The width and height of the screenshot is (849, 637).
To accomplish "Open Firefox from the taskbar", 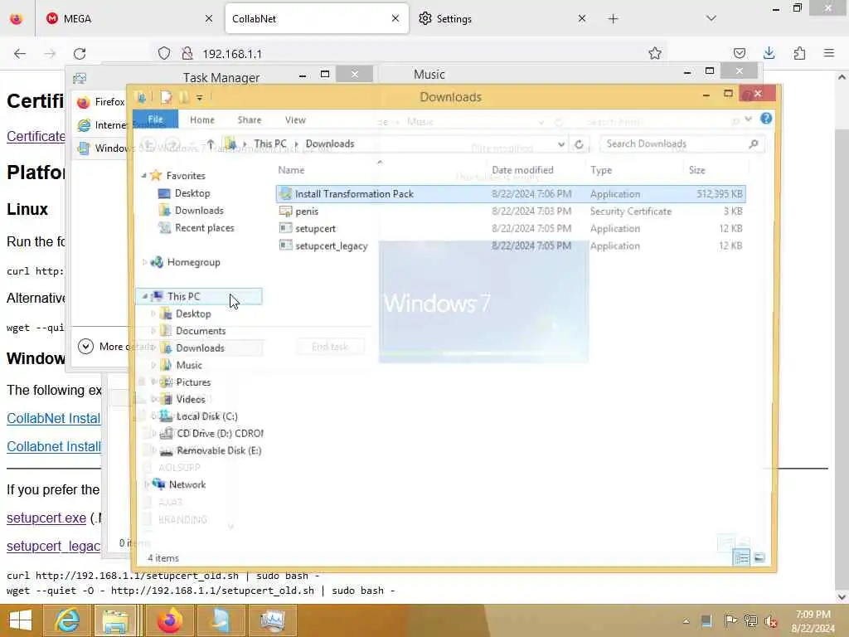I will [170, 620].
